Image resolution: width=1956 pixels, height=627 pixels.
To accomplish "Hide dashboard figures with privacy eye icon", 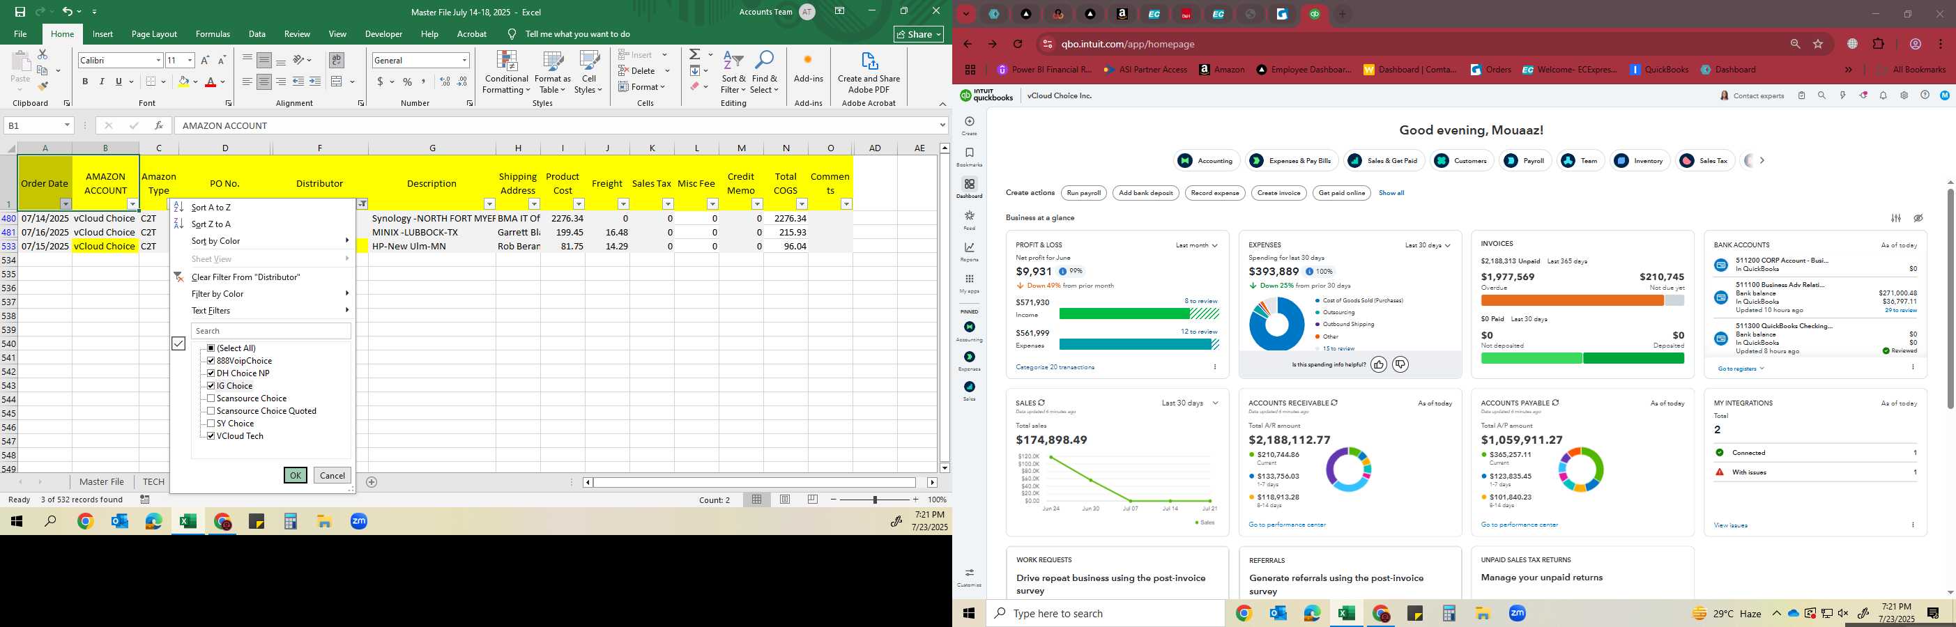I will 1918,218.
